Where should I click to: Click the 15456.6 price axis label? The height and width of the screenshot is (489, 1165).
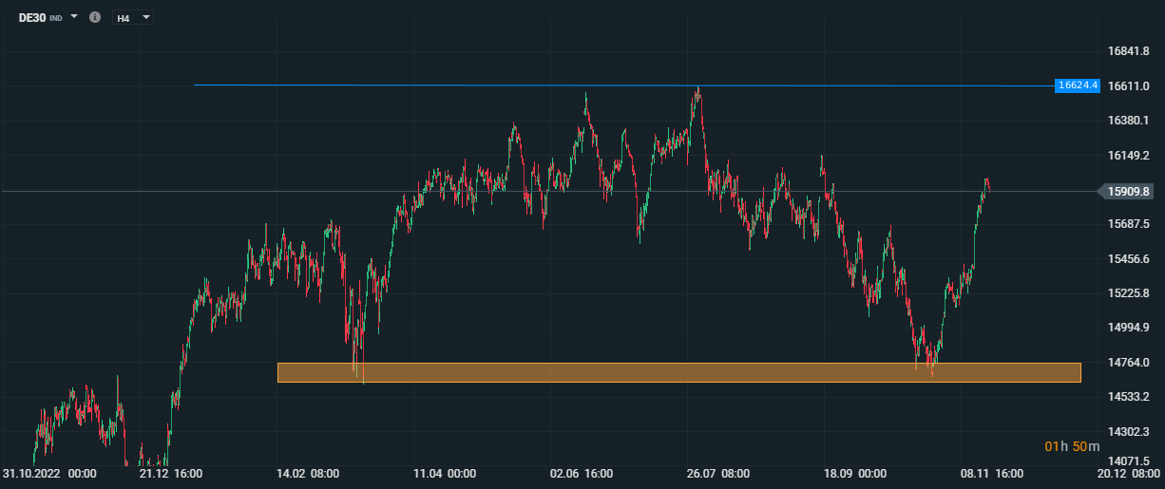(1129, 258)
